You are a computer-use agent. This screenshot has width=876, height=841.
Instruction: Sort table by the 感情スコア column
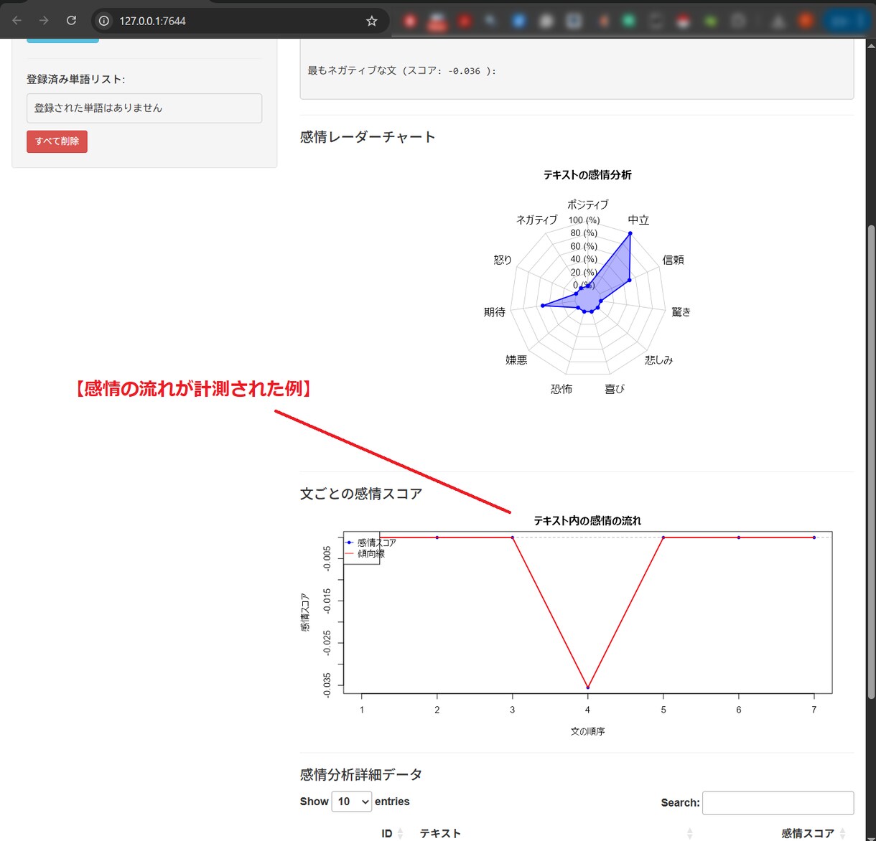[814, 833]
